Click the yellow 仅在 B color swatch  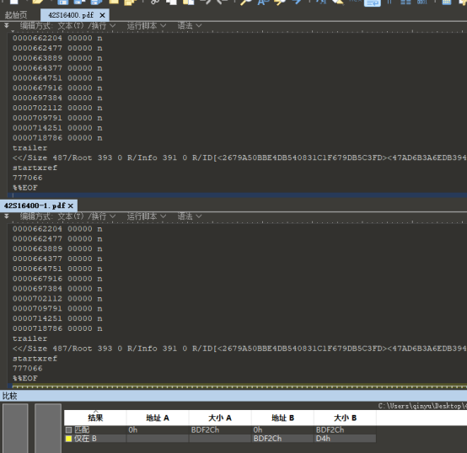pyautogui.click(x=69, y=439)
